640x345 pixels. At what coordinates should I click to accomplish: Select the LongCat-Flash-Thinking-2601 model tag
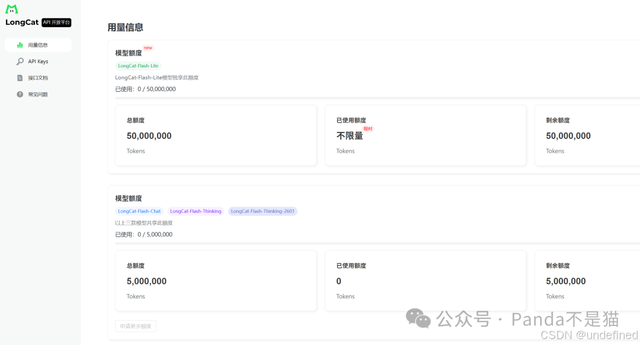point(263,211)
